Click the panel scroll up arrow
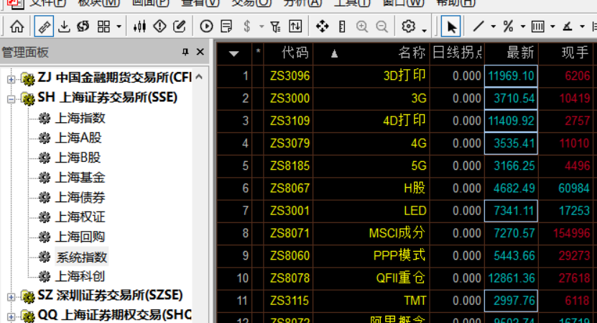This screenshot has height=323, width=597. [x=199, y=77]
